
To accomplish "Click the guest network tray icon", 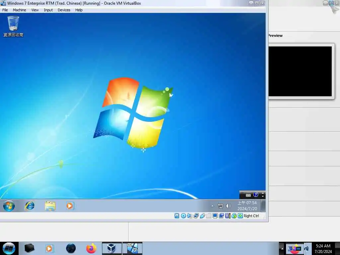I will point(220,206).
